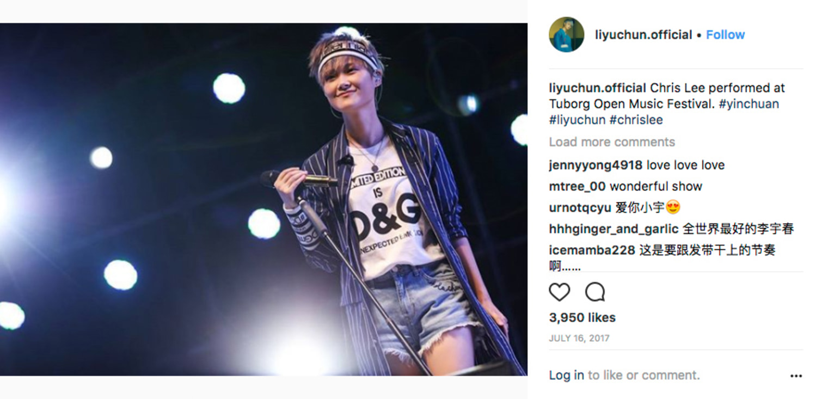
Task: Visit commenter urnotqcyu's profile
Action: click(x=580, y=207)
